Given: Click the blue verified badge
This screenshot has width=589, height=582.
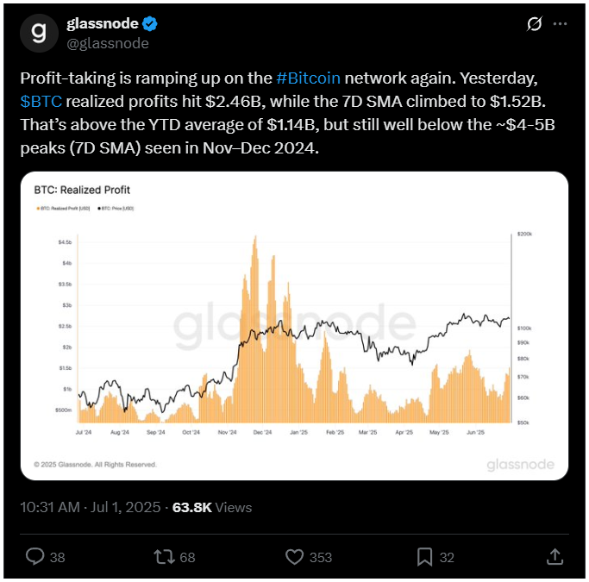Looking at the screenshot, I should pyautogui.click(x=150, y=24).
